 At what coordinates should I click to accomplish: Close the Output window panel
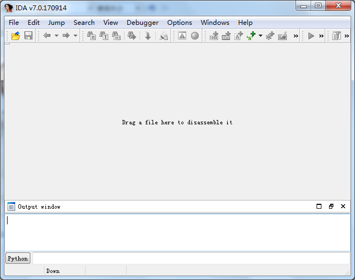(343, 206)
